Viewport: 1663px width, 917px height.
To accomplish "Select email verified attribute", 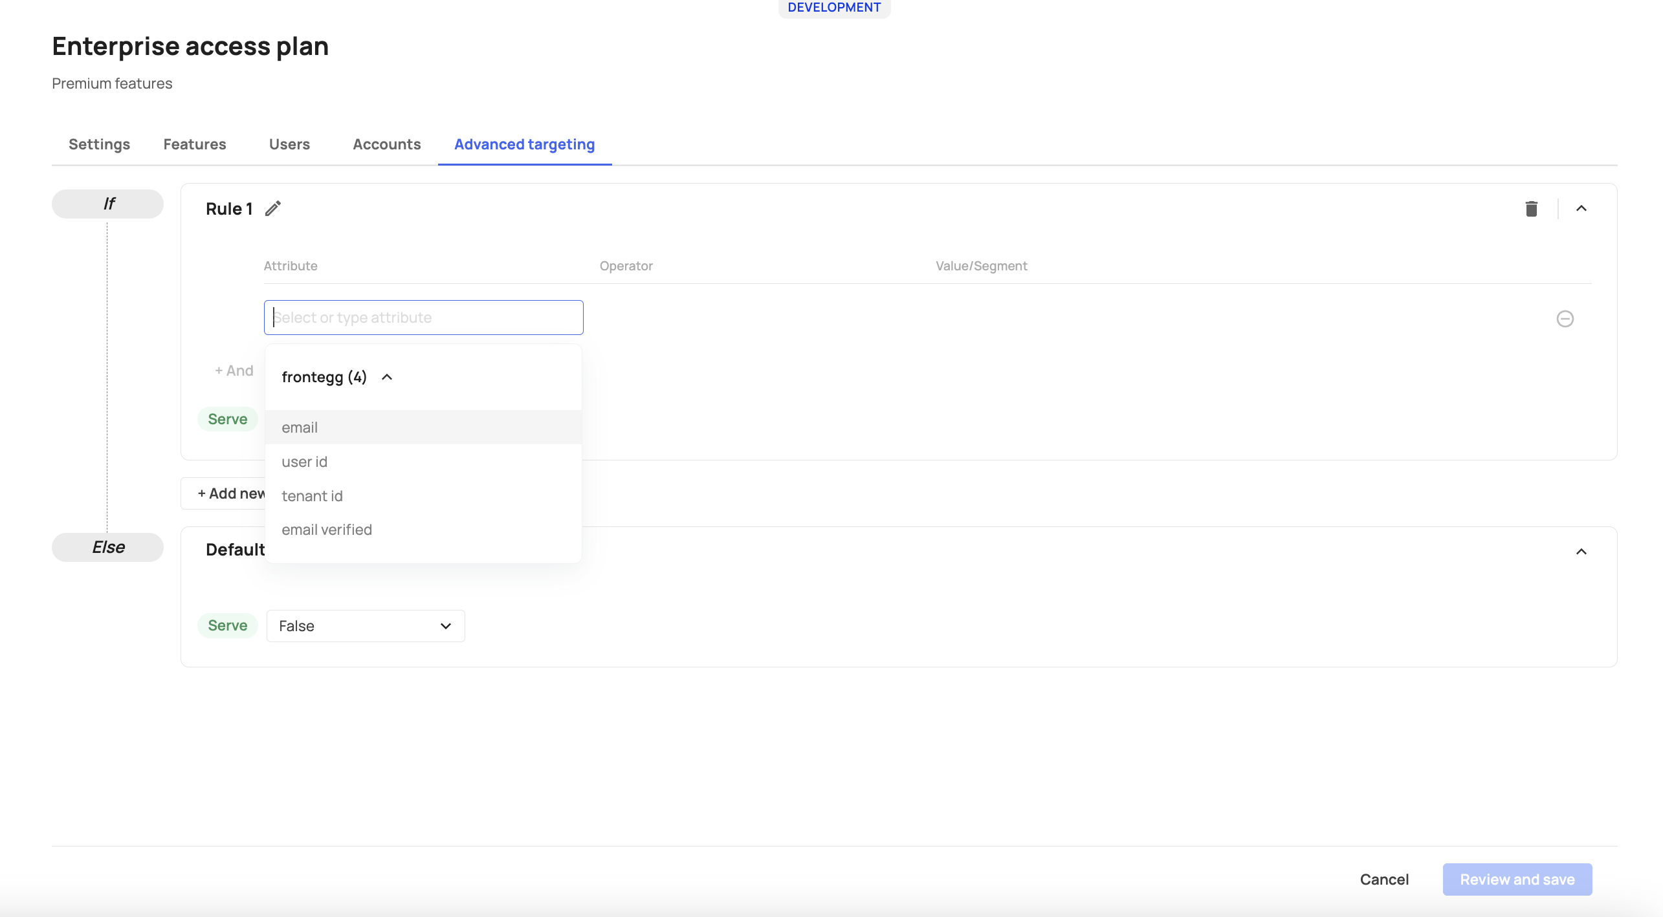I will click(x=327, y=530).
